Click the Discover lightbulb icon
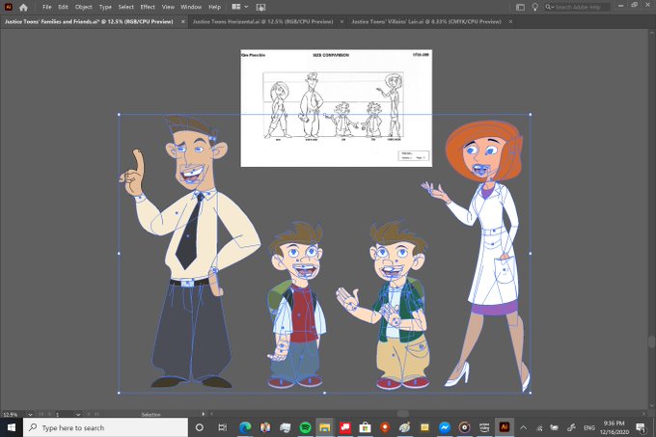Screen dimensions: 656x437 coord(534,7)
